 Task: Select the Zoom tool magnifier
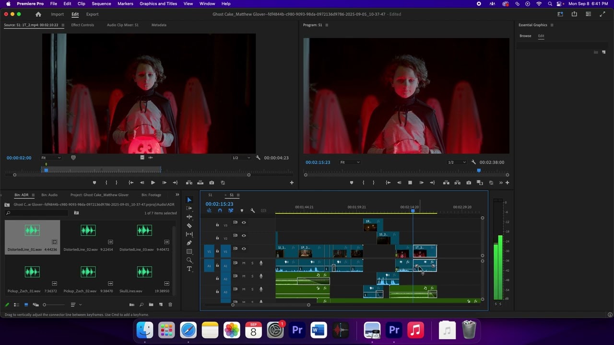[189, 260]
